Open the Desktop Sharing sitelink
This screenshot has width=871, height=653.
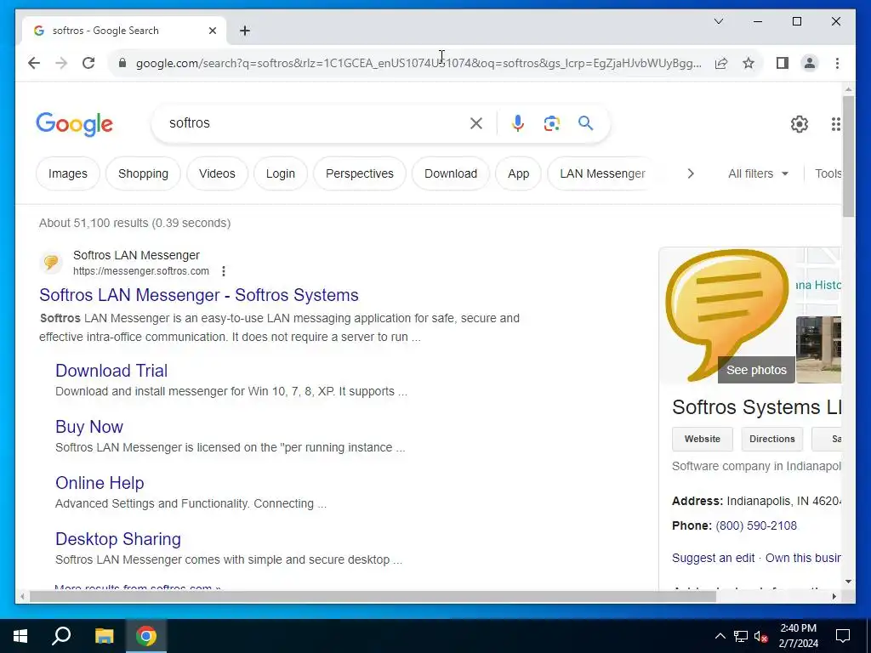tap(118, 538)
